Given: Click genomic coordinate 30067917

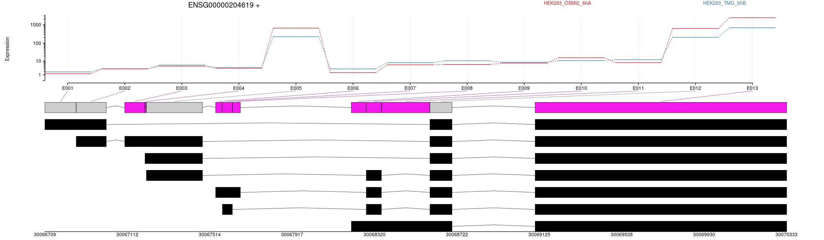Looking at the screenshot, I should pyautogui.click(x=292, y=235).
